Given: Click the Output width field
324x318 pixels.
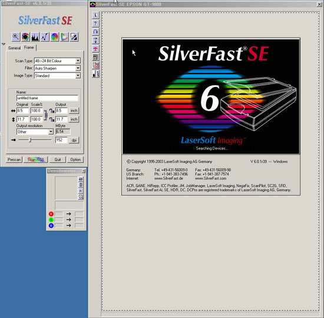Looking at the screenshot, I should (61, 111).
